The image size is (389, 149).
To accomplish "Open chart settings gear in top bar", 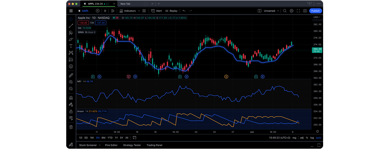I will pos(292,11).
